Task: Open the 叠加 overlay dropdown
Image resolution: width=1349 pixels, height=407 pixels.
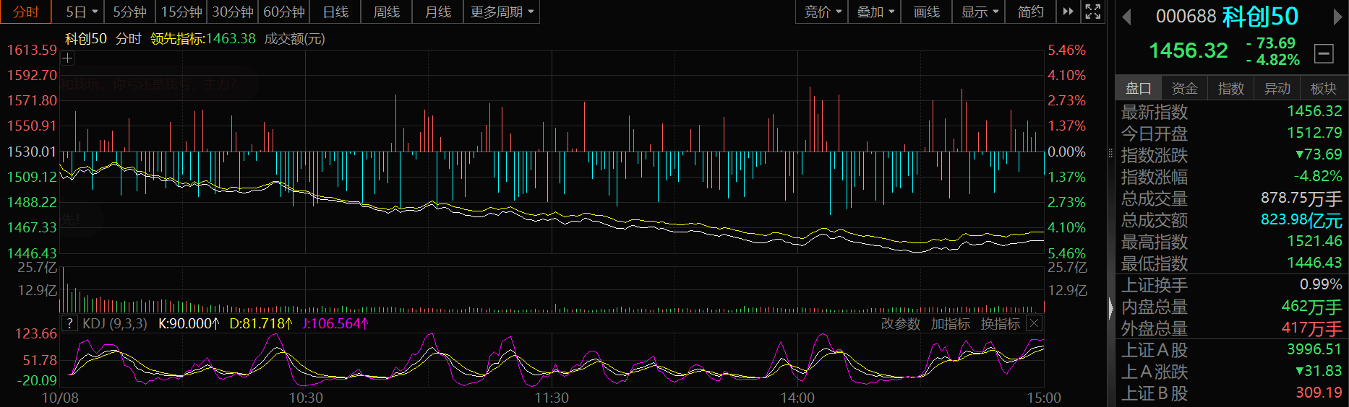Action: pos(875,12)
